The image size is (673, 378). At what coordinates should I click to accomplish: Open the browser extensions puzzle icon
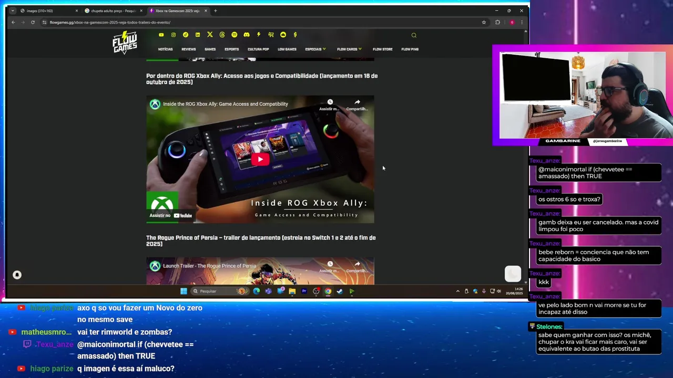pos(497,22)
